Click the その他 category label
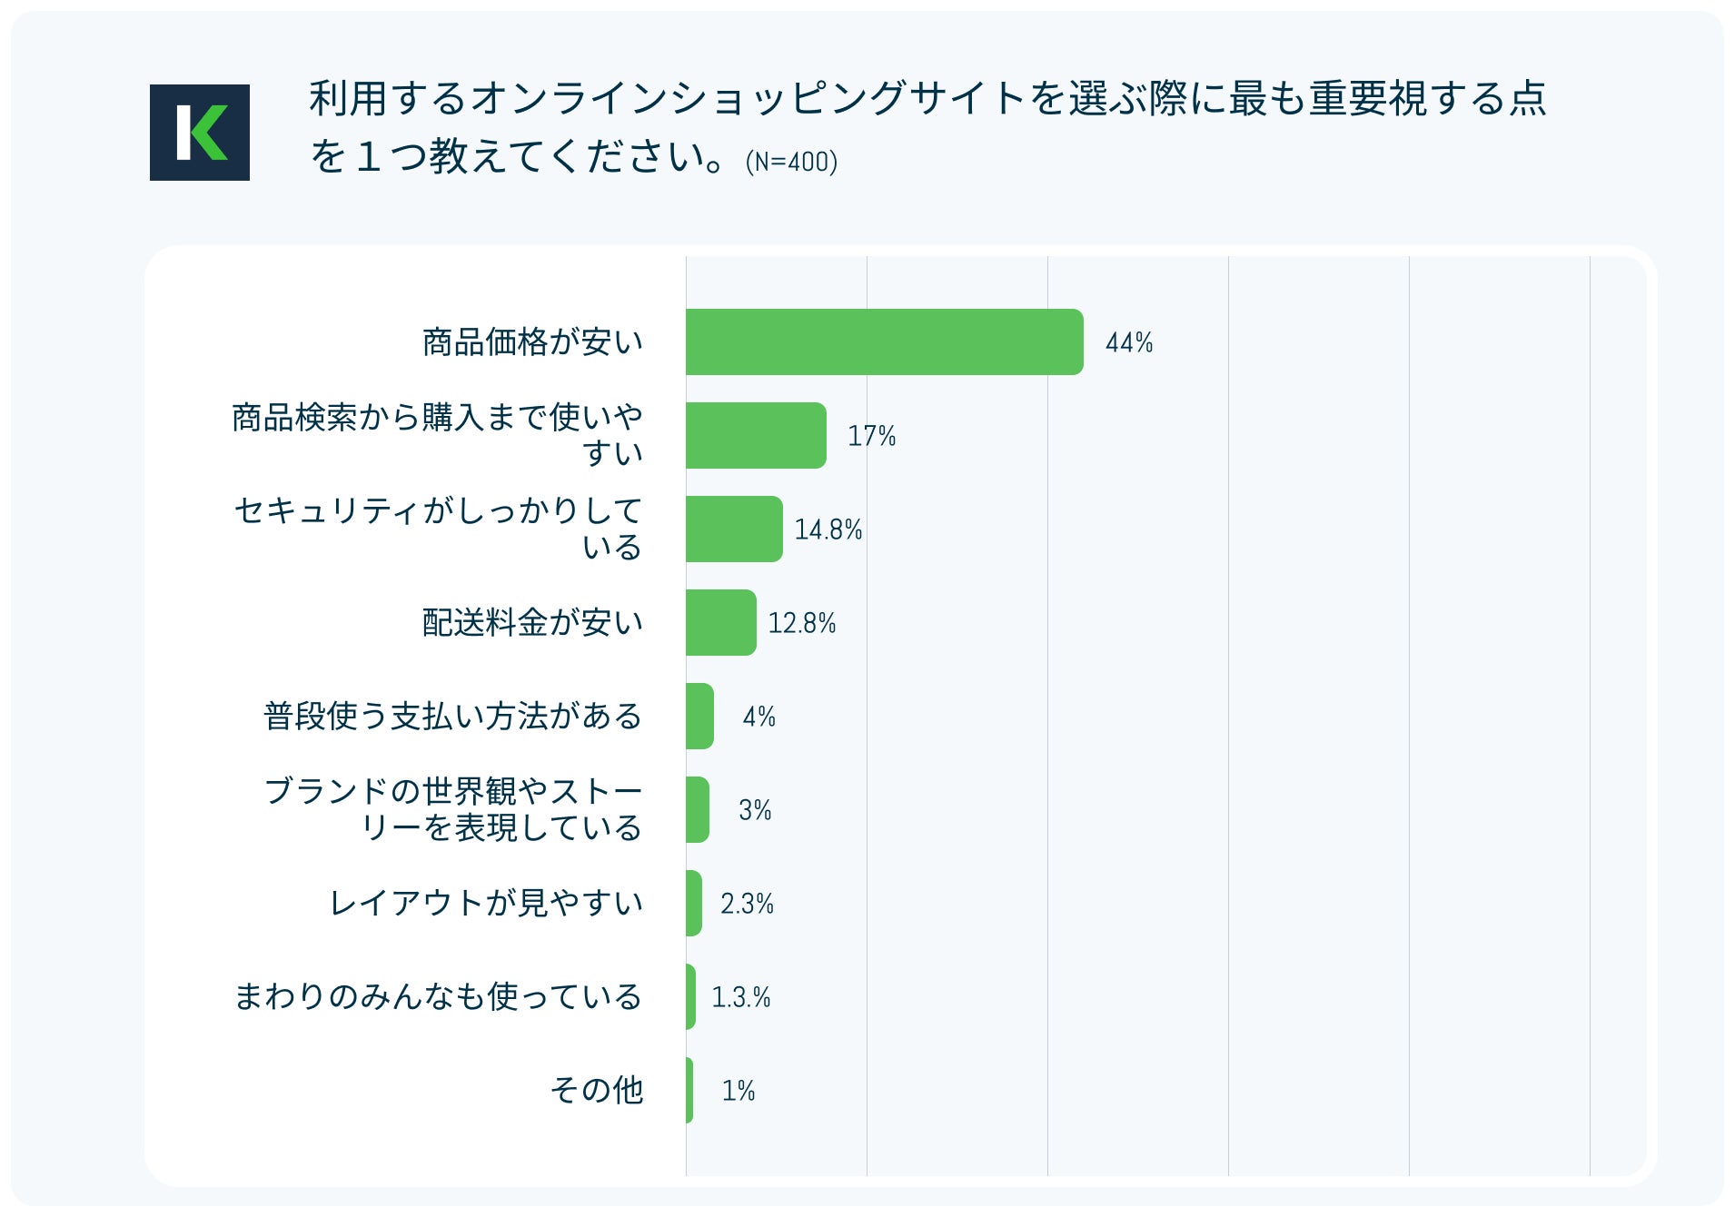 point(597,1091)
